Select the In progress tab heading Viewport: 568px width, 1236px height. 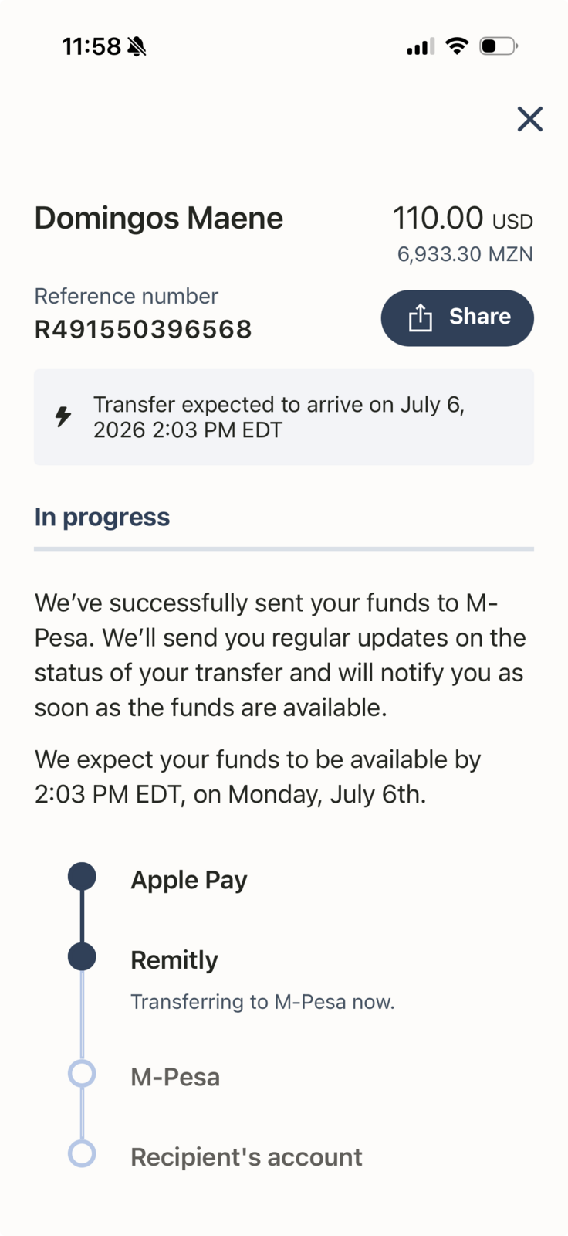pos(102,517)
